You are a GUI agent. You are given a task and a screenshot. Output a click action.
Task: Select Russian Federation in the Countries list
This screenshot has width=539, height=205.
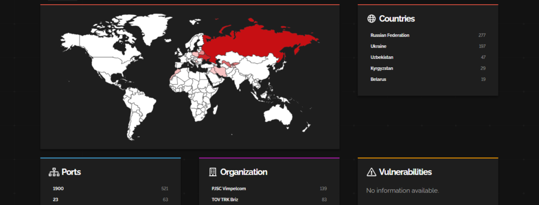[390, 35]
